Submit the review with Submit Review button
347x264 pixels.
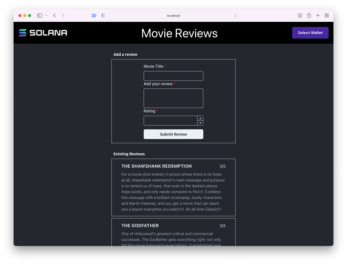click(x=173, y=134)
